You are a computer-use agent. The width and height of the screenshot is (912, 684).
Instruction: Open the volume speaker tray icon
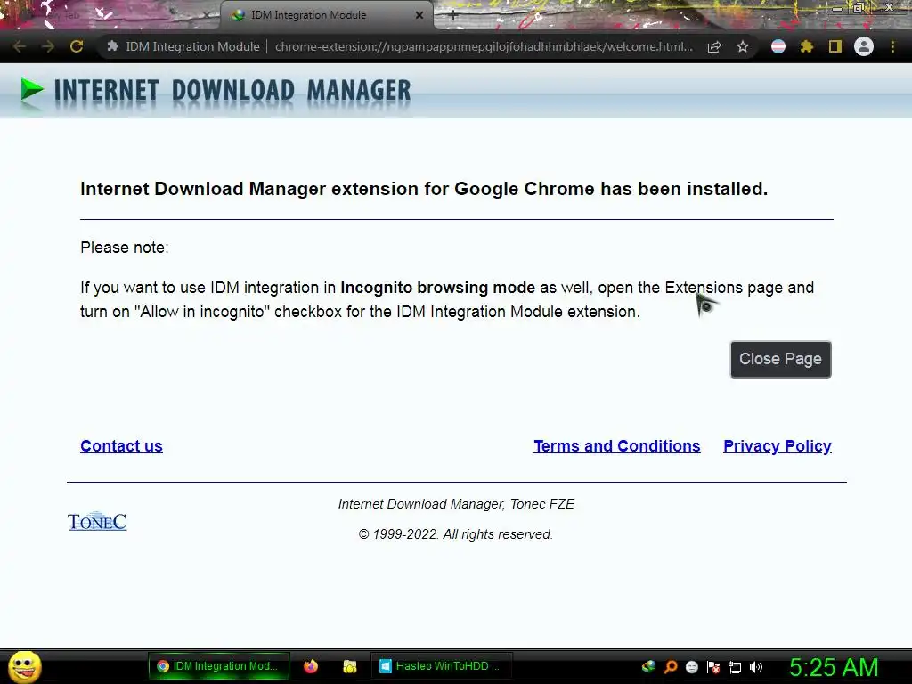coord(756,667)
